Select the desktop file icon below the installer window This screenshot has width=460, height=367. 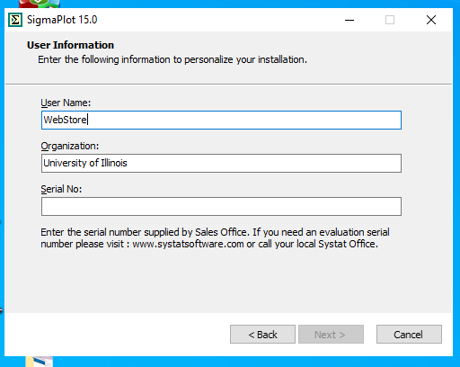40,362
